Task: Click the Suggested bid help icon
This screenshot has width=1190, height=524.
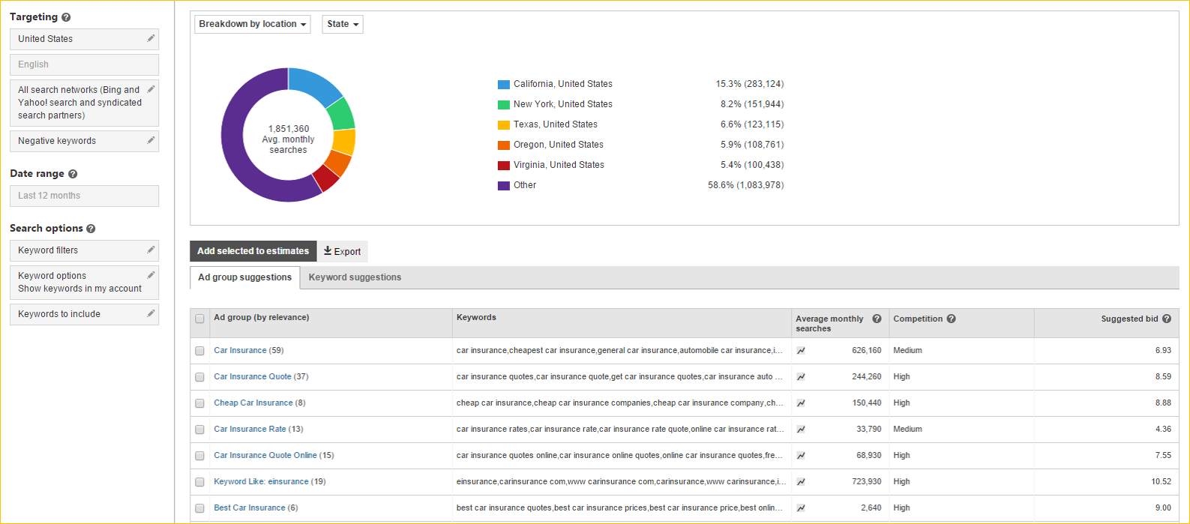Action: (x=1167, y=319)
